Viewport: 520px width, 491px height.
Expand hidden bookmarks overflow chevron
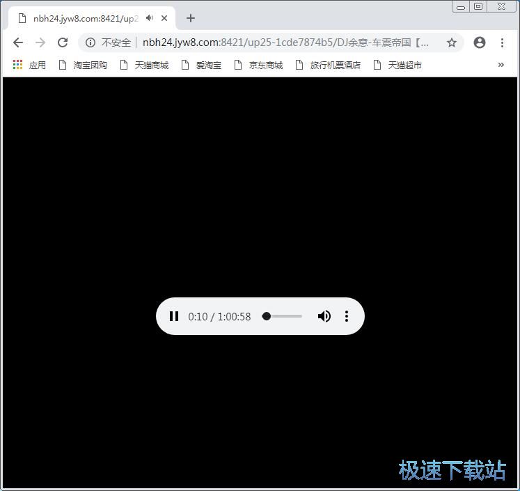tap(501, 65)
